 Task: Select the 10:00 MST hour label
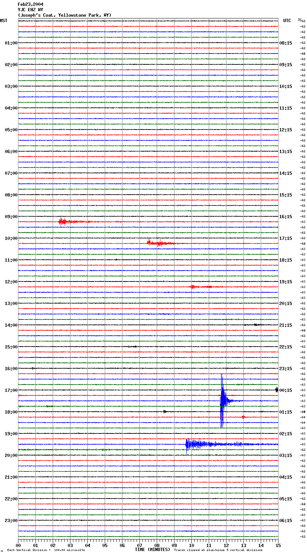point(11,238)
